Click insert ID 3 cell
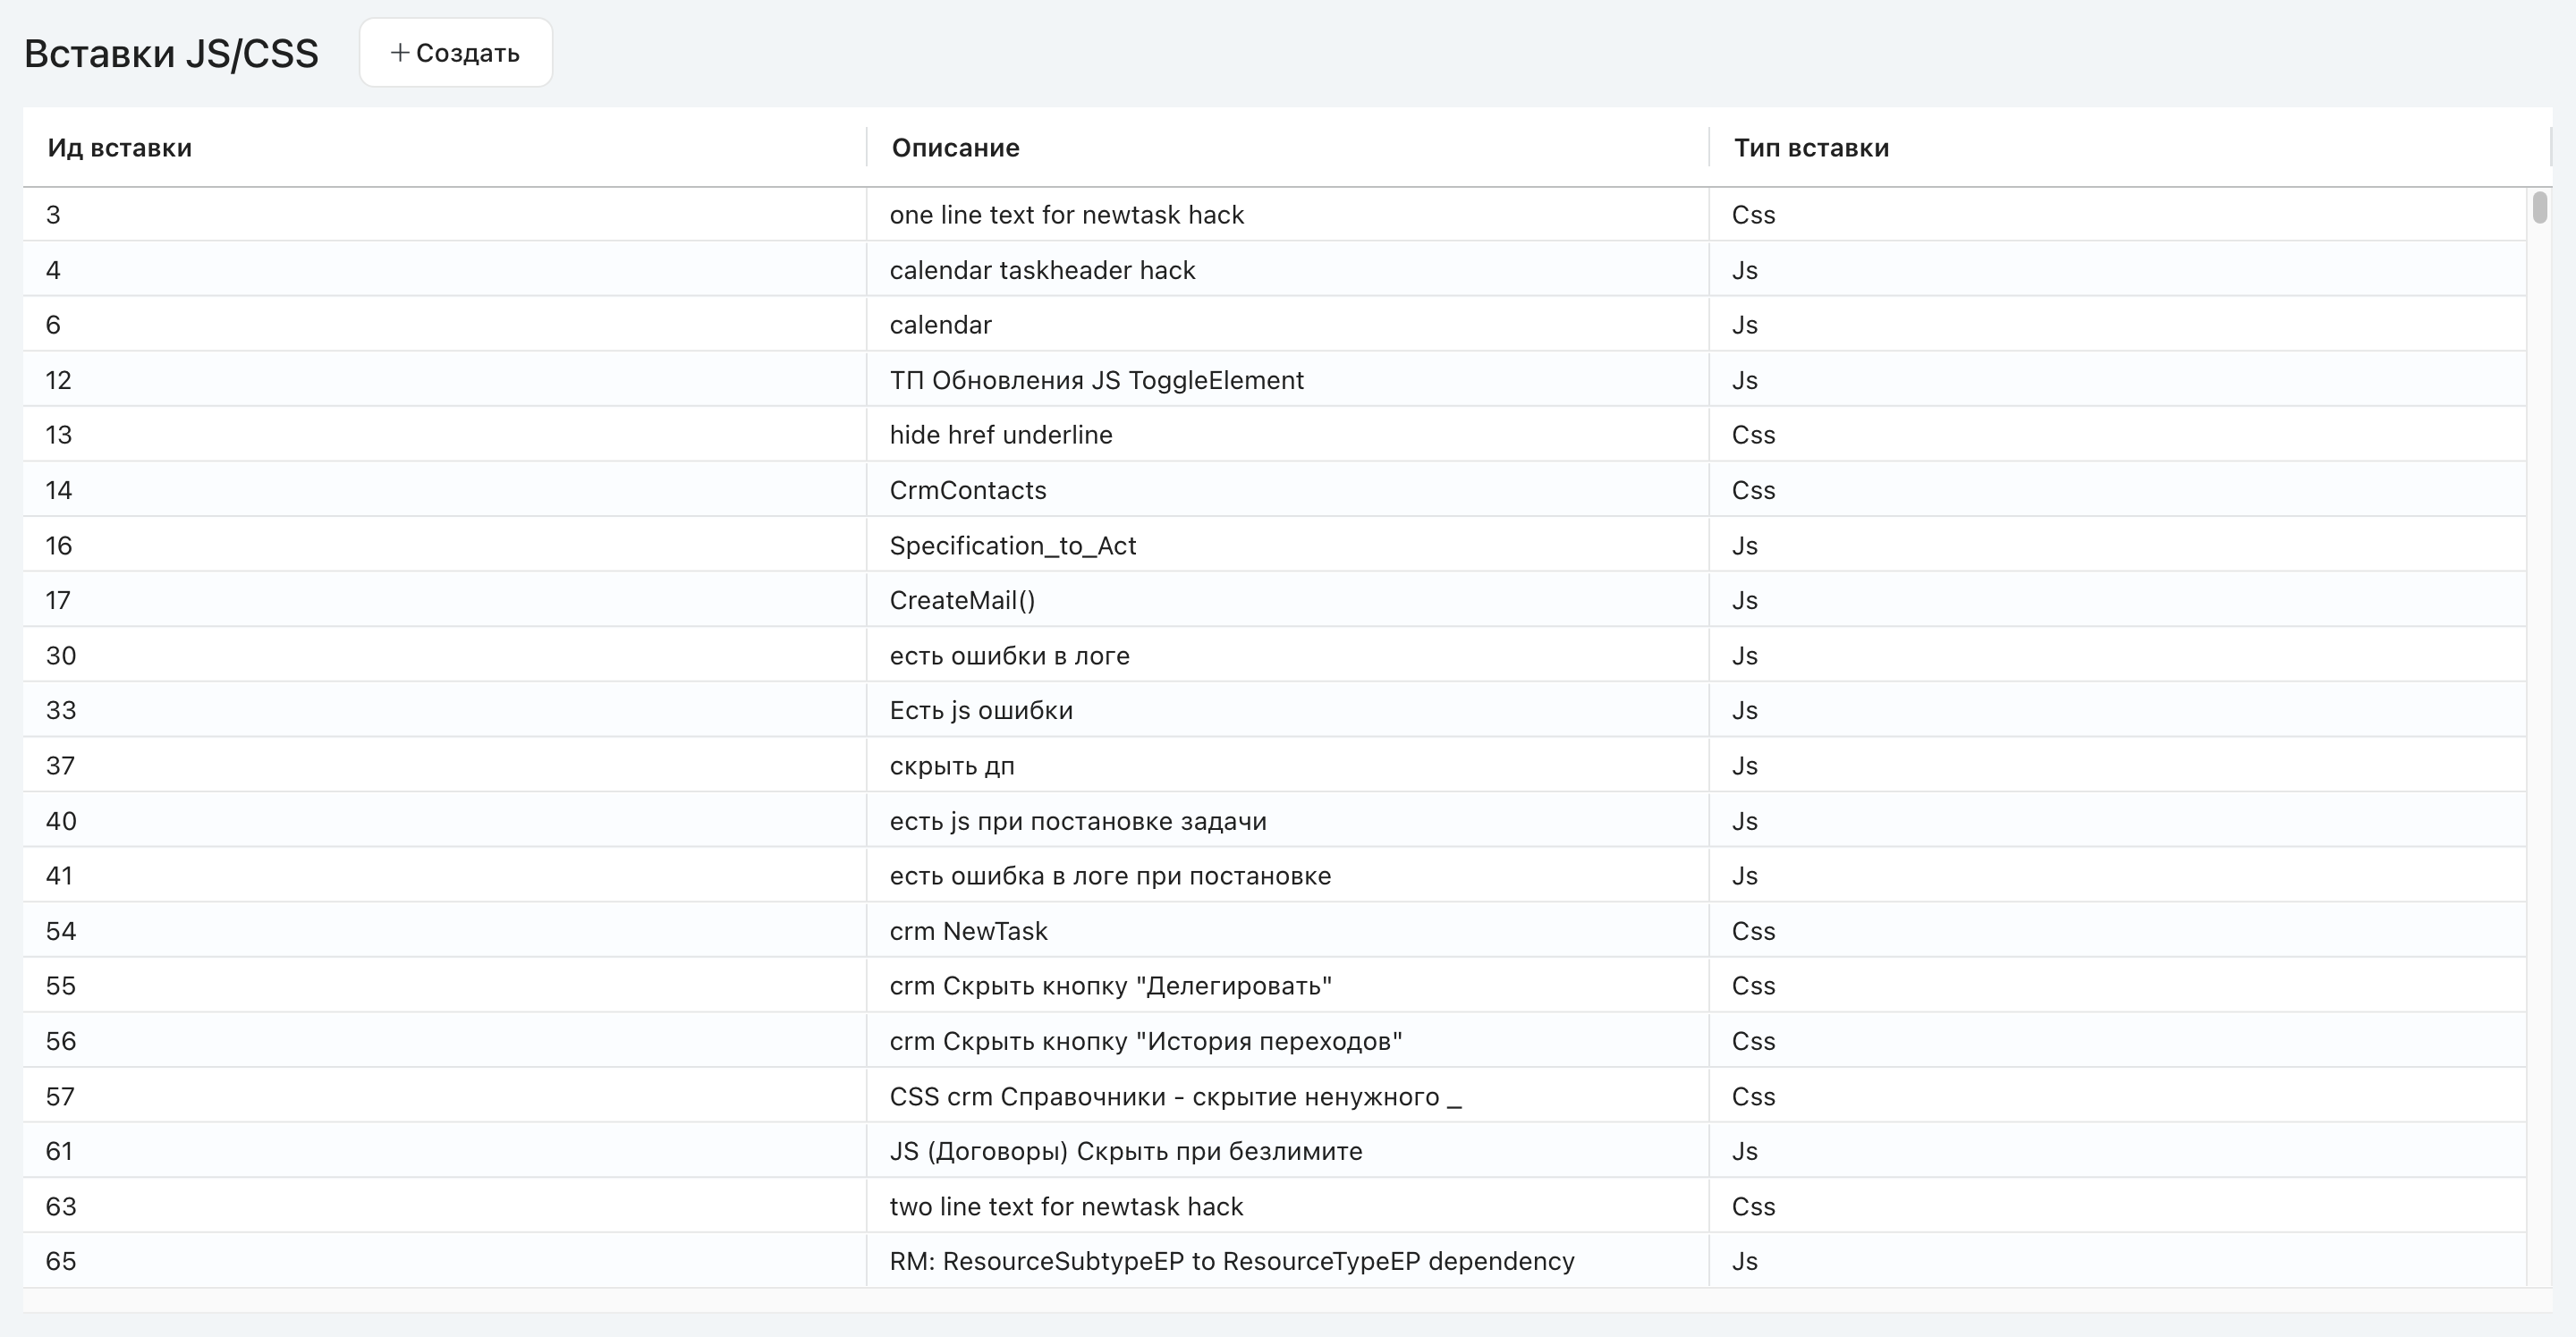Screen dimensions: 2576x1337 click(444, 215)
